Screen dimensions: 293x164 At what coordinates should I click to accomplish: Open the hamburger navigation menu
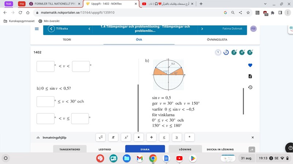click(x=37, y=29)
